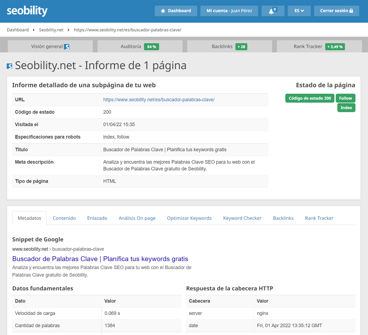The image size is (368, 335).
Task: Click the 'index, follow' robots value
Action: [116, 137]
